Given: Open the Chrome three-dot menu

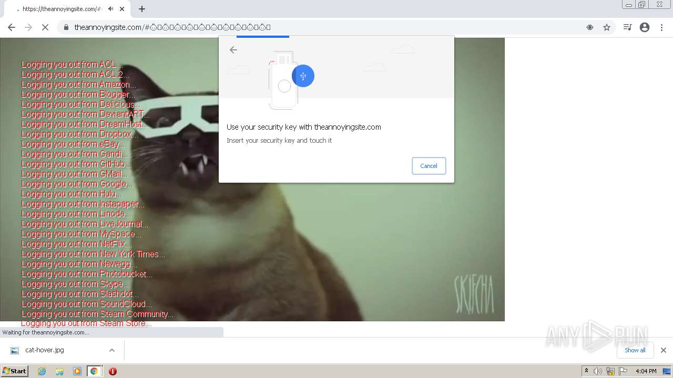Looking at the screenshot, I should 661,27.
